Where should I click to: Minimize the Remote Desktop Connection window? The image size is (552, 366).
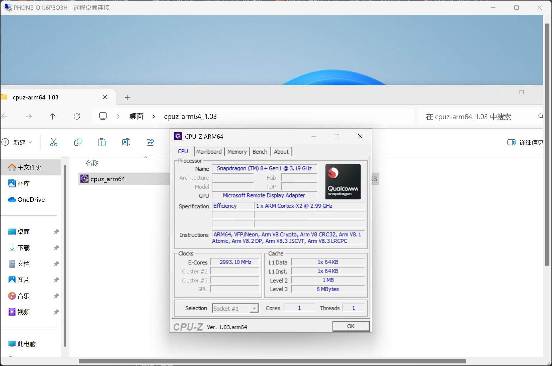click(x=493, y=7)
